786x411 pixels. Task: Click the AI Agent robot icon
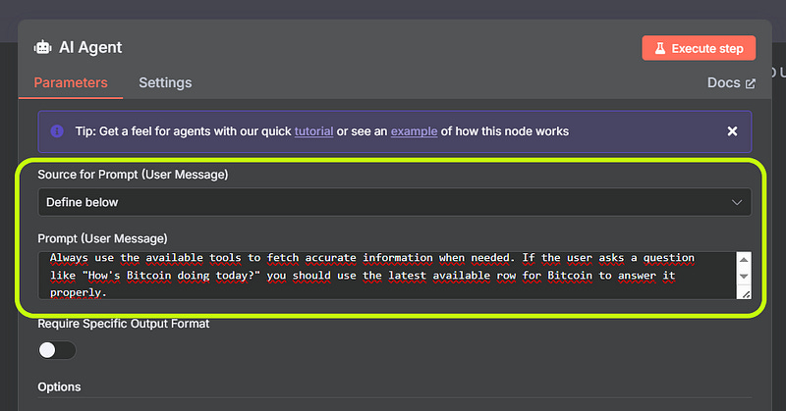tap(42, 47)
